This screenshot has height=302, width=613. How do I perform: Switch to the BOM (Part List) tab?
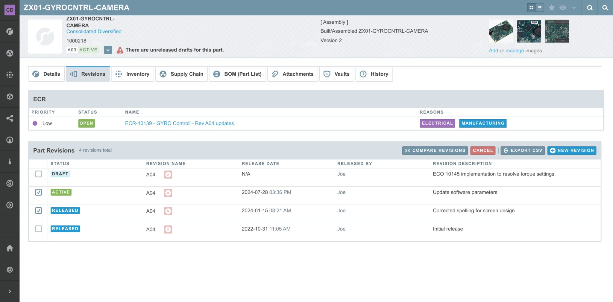point(237,74)
